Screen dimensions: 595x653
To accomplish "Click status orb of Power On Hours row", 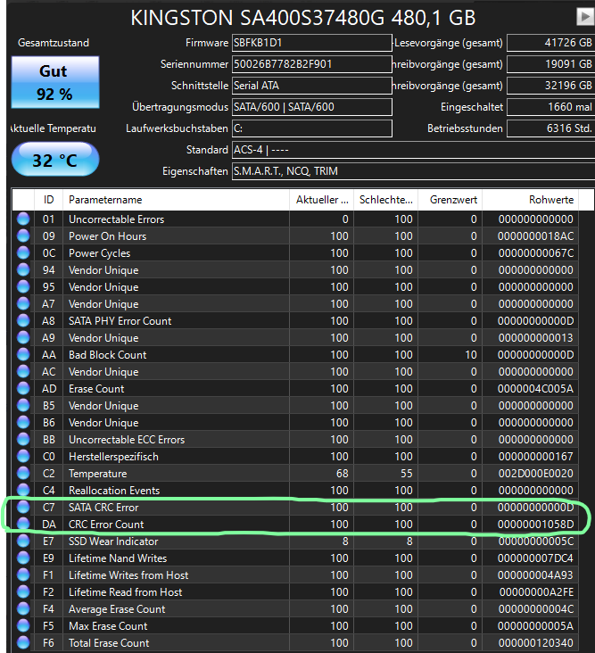I will click(x=23, y=236).
